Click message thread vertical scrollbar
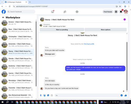This screenshot has width=131, height=104. pyautogui.click(x=127, y=66)
